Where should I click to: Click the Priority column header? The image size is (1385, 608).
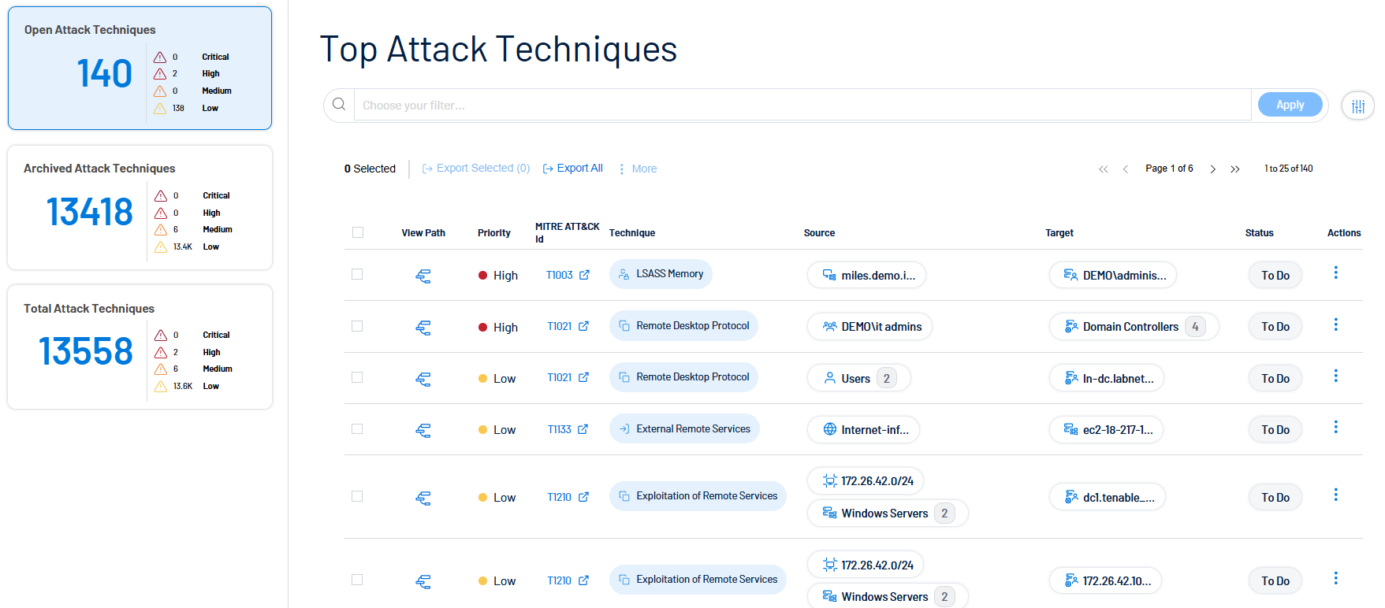point(493,233)
